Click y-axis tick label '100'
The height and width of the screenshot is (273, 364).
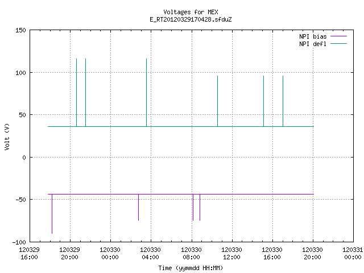[x=20, y=73]
